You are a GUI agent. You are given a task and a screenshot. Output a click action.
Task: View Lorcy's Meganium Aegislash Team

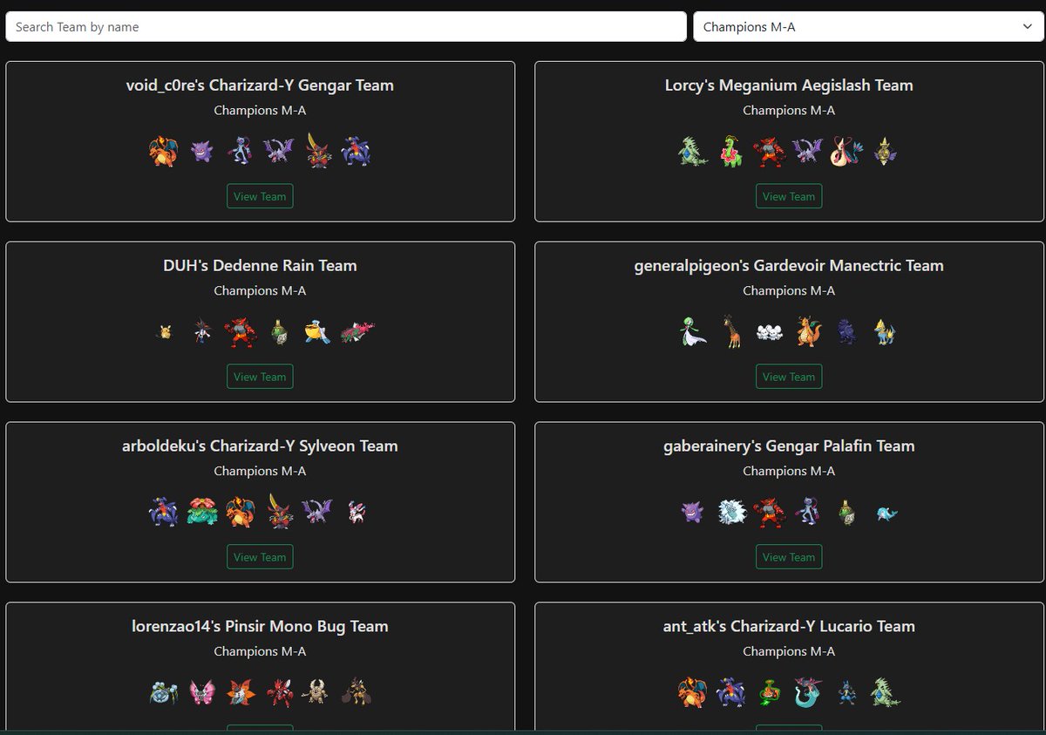pos(789,196)
